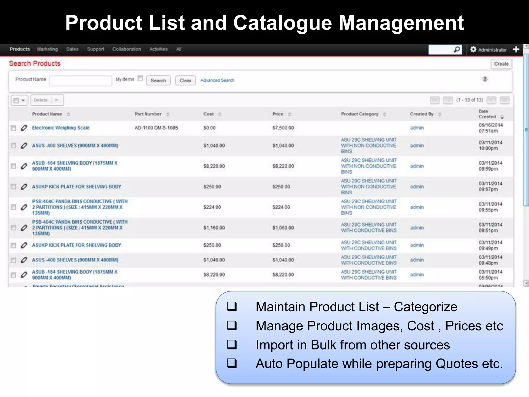Edit pencil for ASUB-184 SHELVING BODY 05:50pm row
This screenshot has height=397, width=529.
(24, 274)
